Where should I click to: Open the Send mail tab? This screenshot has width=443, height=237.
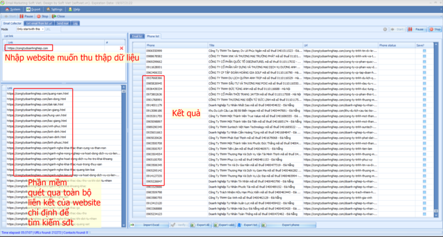[62, 24]
